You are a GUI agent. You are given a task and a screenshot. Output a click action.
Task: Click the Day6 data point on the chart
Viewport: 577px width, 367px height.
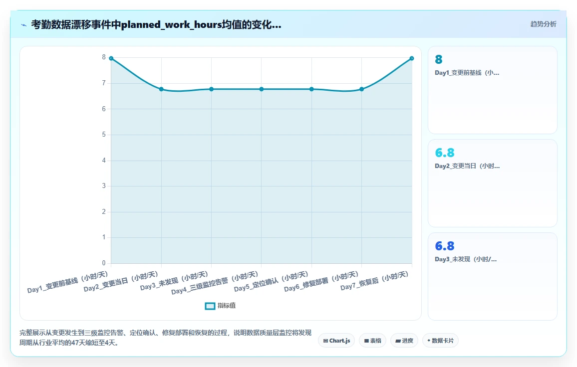tap(362, 89)
